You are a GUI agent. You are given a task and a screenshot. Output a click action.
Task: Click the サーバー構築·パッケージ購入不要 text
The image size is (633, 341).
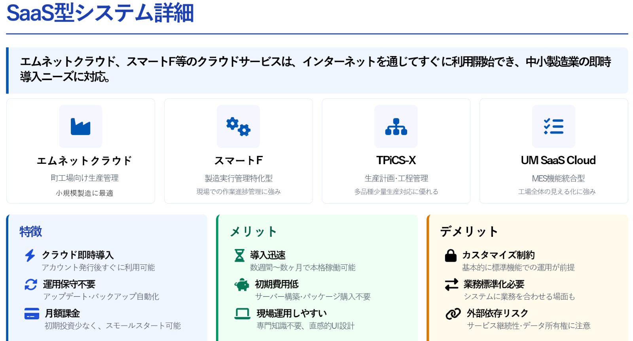pyautogui.click(x=313, y=297)
